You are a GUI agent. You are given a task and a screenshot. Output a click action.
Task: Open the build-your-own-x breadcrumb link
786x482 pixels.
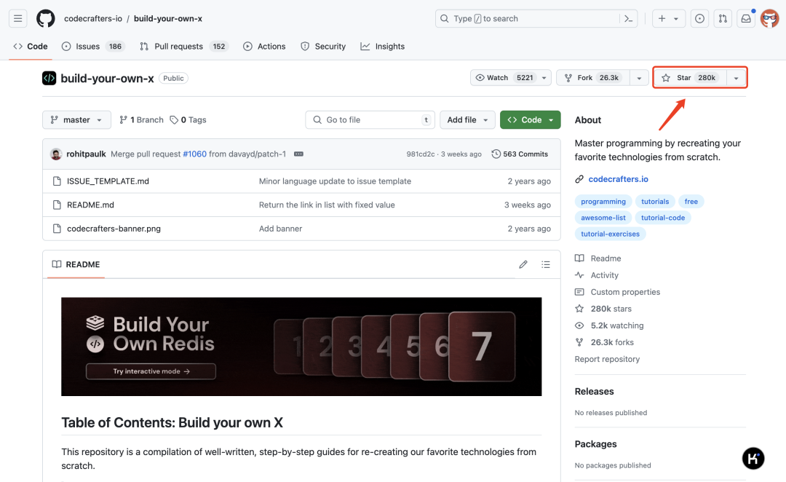pyautogui.click(x=168, y=18)
